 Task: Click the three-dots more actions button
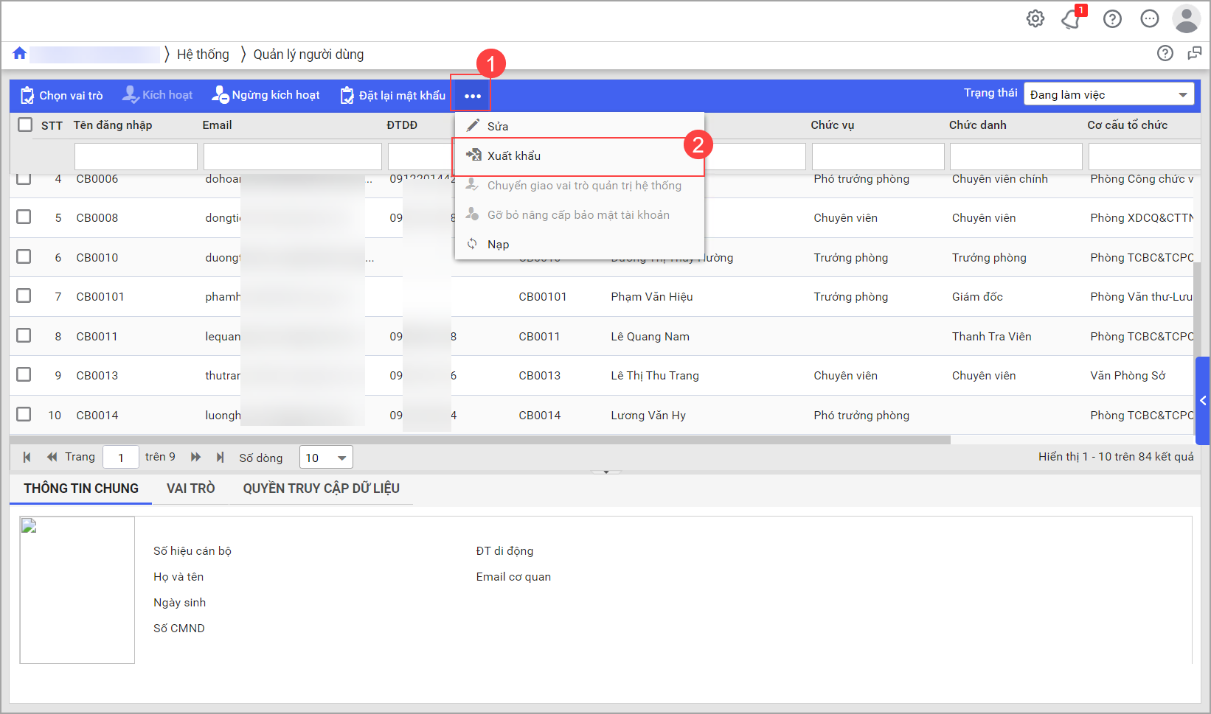[472, 96]
